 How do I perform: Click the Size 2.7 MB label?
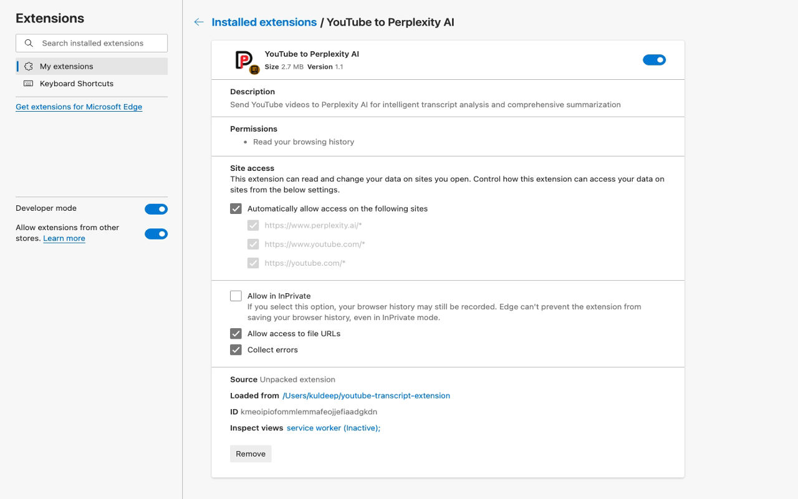pyautogui.click(x=284, y=67)
